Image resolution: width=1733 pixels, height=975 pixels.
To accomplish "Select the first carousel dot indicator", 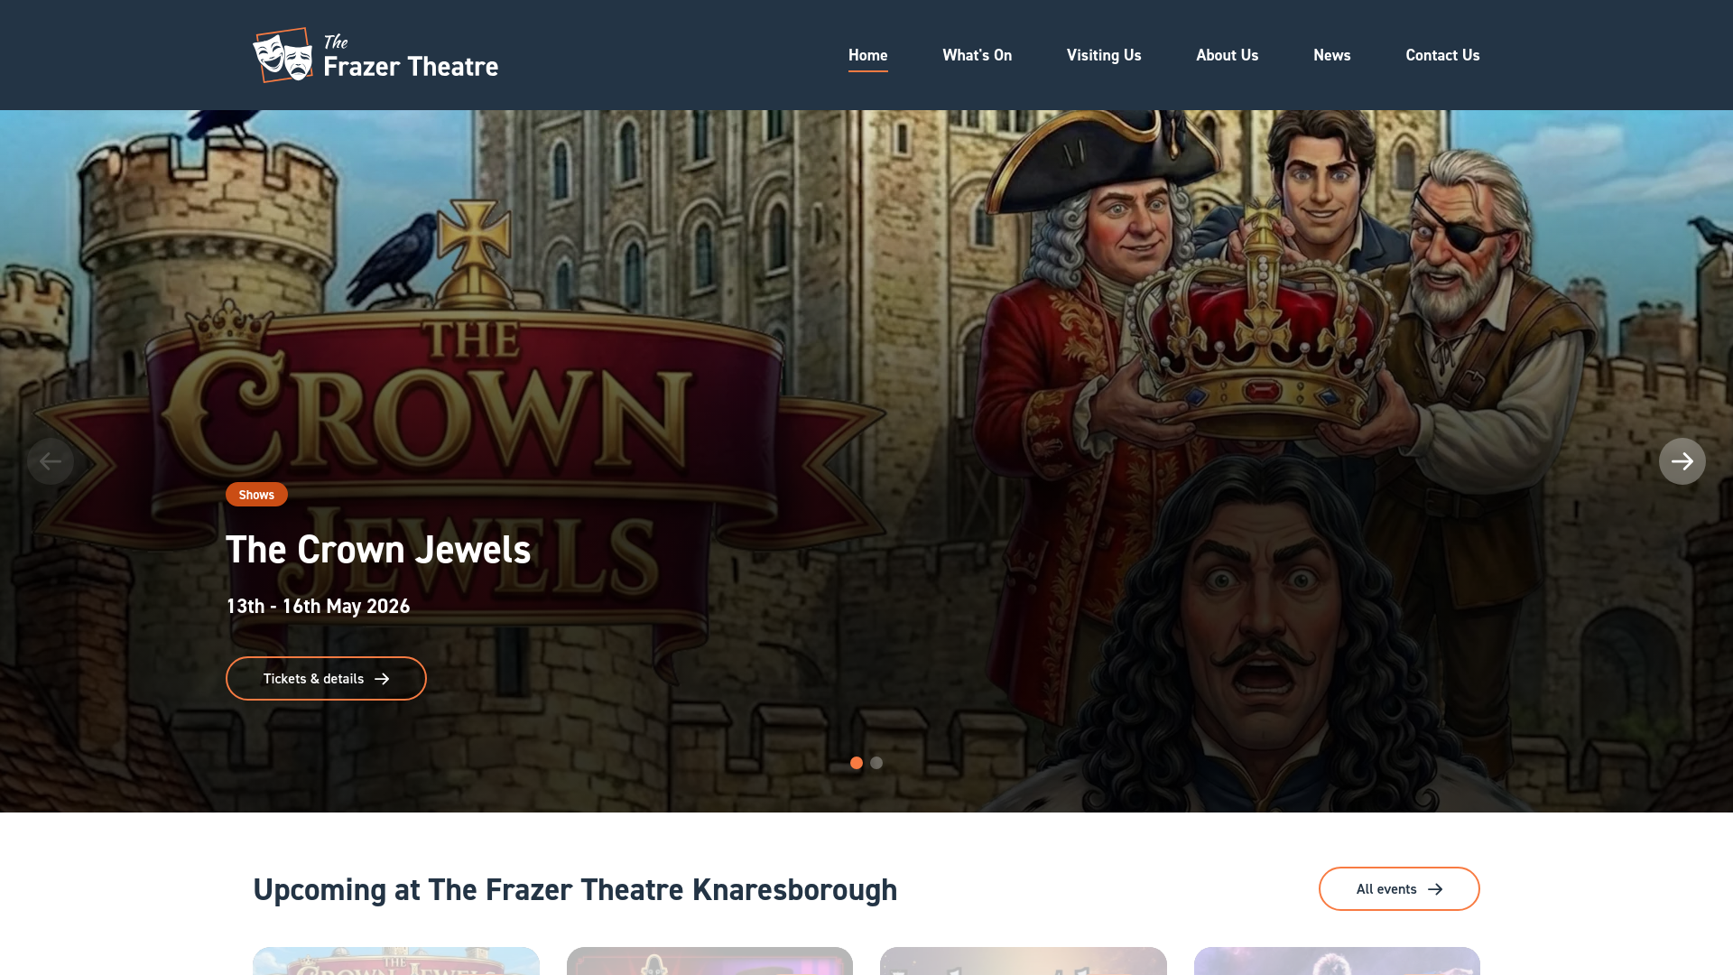I will (857, 763).
